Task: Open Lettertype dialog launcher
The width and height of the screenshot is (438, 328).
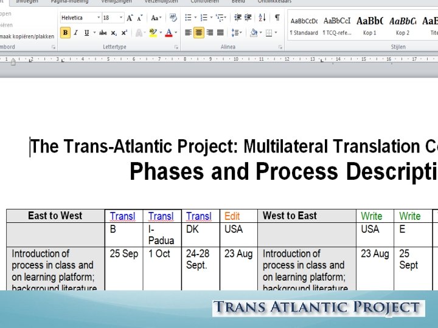Action: tap(176, 47)
